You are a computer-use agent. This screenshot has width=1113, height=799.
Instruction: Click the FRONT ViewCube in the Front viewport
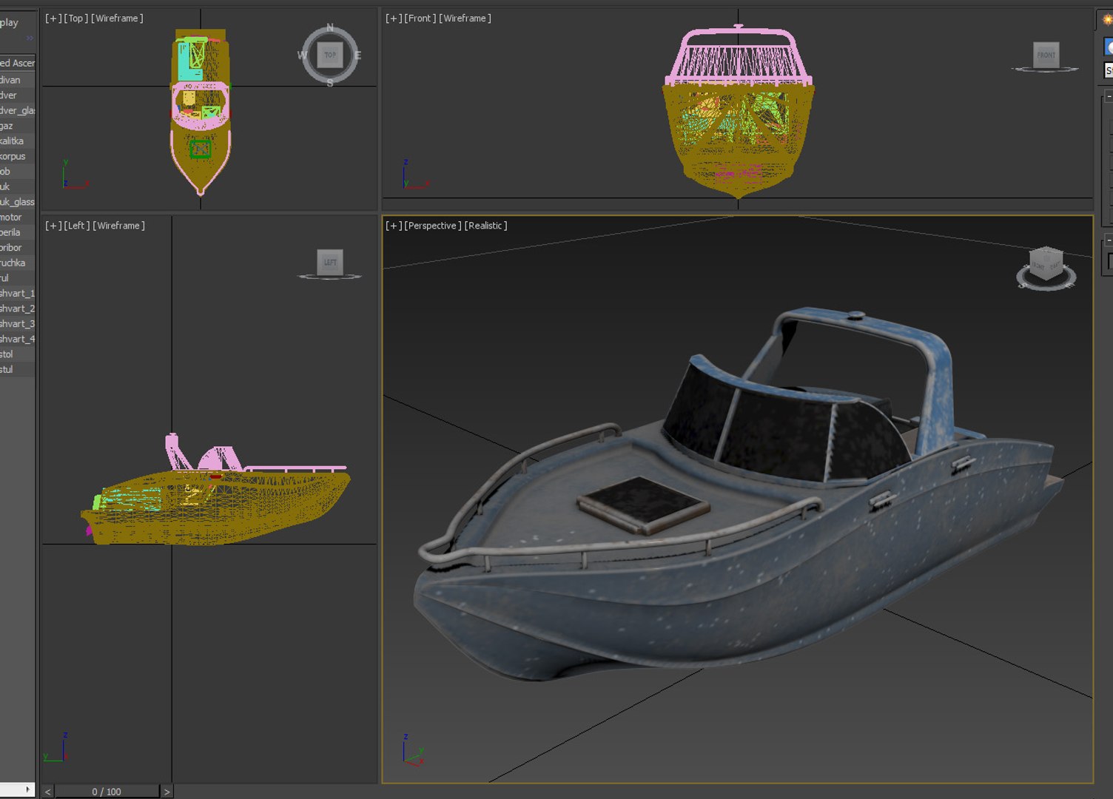pyautogui.click(x=1046, y=55)
